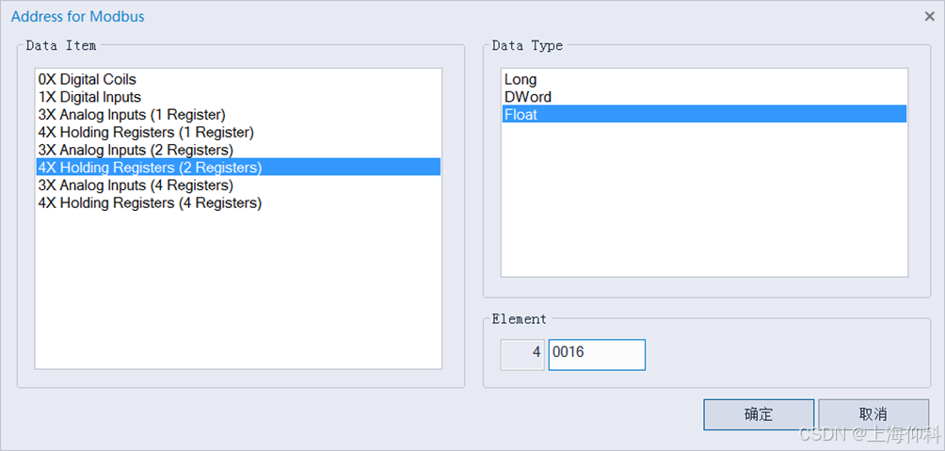Image resolution: width=945 pixels, height=451 pixels.
Task: Choose 3X Analog Inputs (4 Registers)
Action: click(x=136, y=185)
